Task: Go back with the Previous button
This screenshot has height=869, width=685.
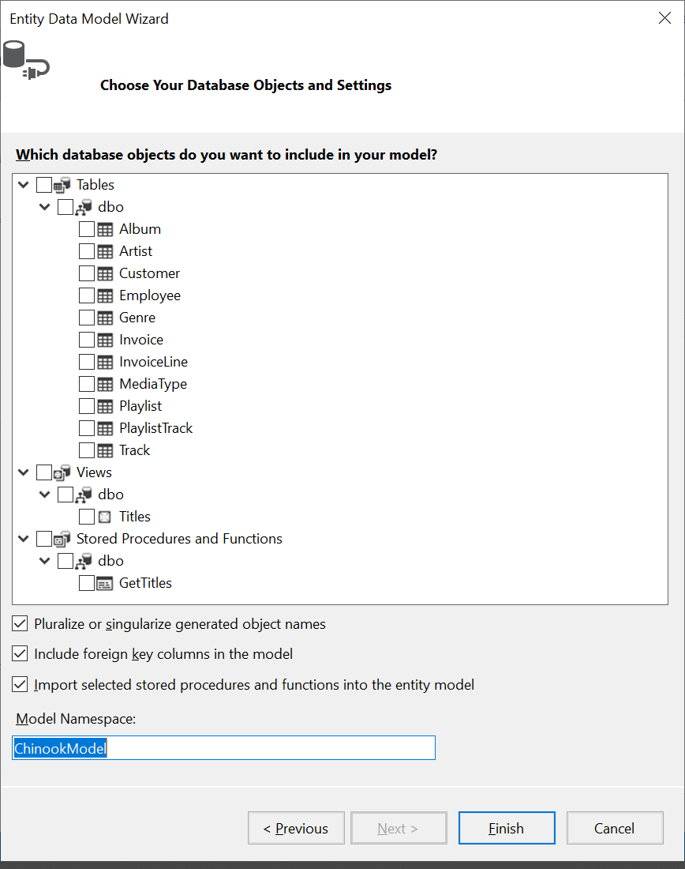Action: (x=296, y=828)
